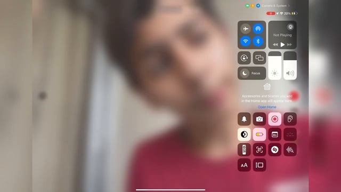Open Text Size control
This screenshot has width=341, height=192.
click(x=244, y=165)
